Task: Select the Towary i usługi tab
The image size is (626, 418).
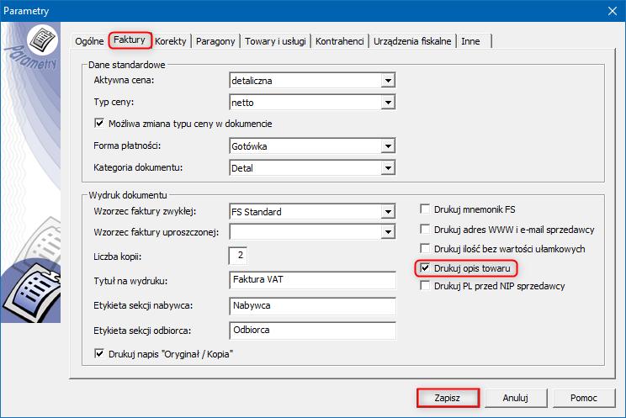Action: click(x=276, y=41)
